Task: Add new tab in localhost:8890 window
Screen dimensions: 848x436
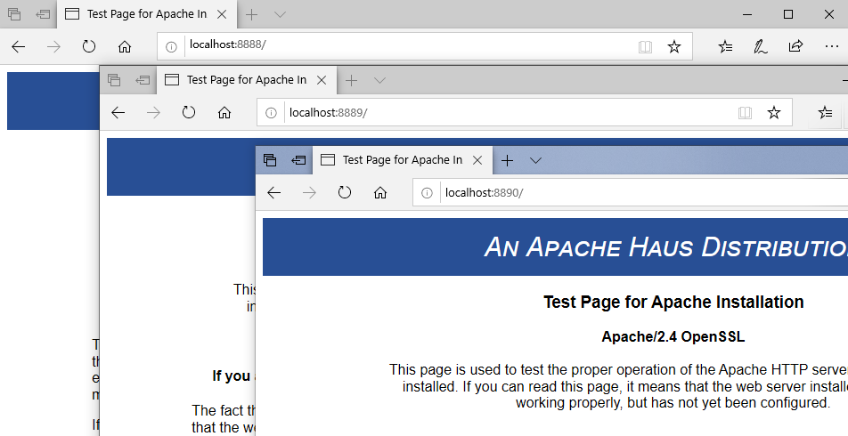Action: click(507, 160)
